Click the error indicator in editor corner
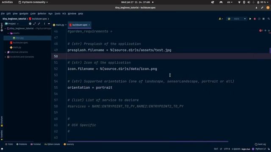The height and width of the screenshot is (152, 271). [x=261, y=31]
